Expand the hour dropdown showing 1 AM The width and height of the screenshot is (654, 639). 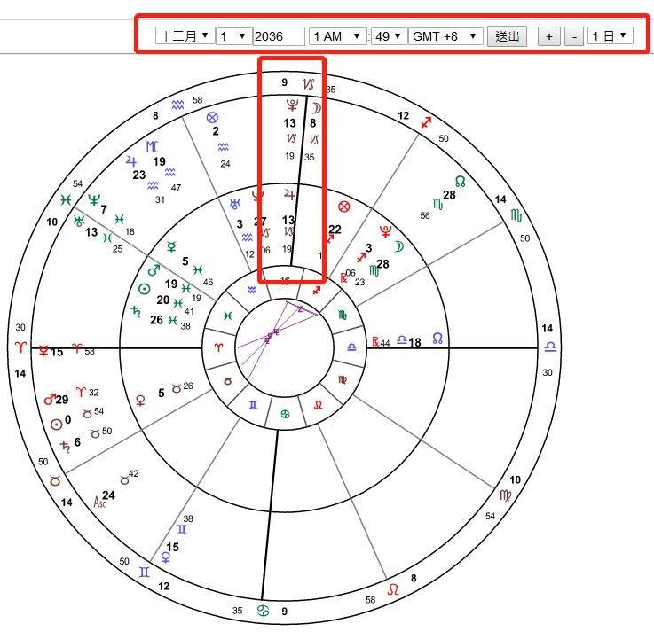point(336,36)
